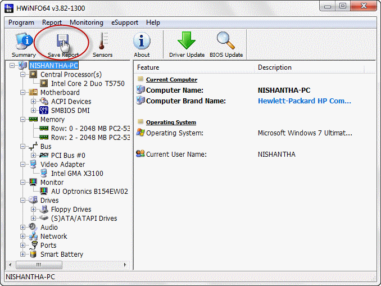Screen dimensions: 381x286
Task: Collapse the Central Processor(s) node
Action: (x=22, y=74)
